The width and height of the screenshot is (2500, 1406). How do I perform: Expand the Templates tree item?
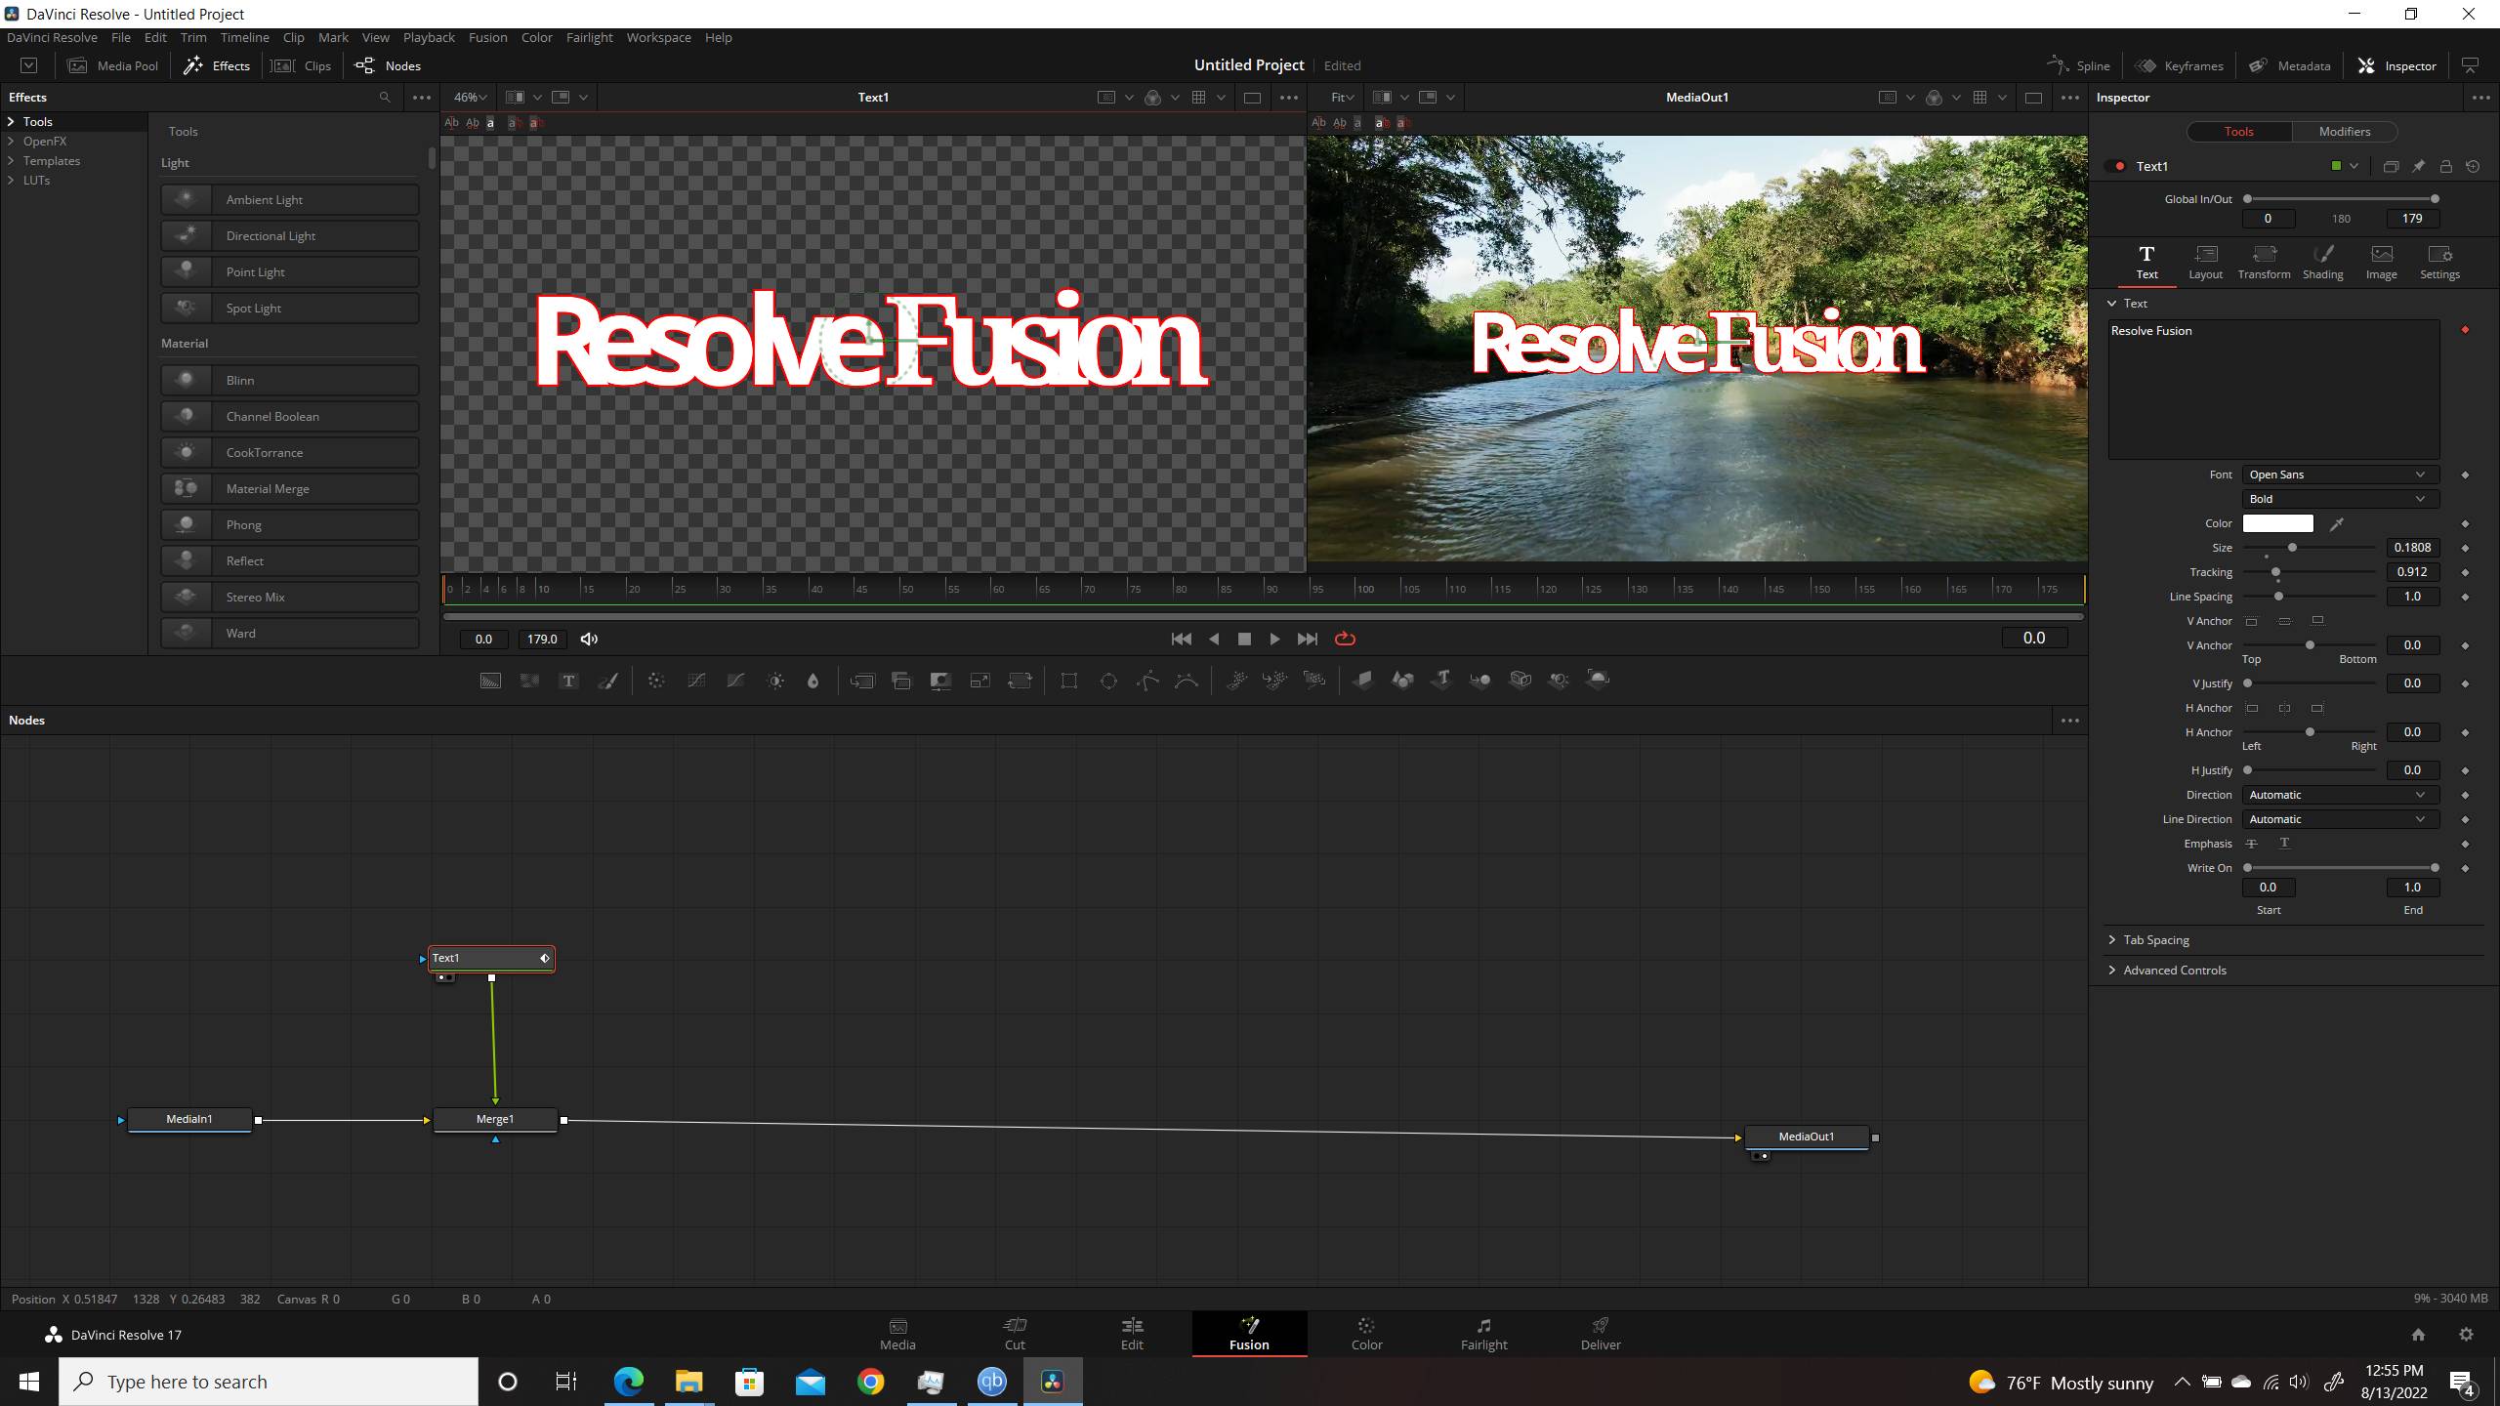point(12,161)
